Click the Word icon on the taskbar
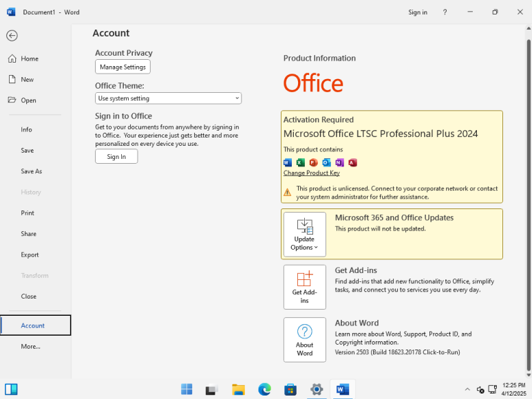532x399 pixels. (x=343, y=389)
